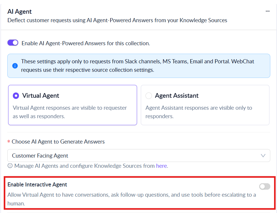Select the Virtual Agent radio button
Screen dimensions: 277x213
[16, 96]
